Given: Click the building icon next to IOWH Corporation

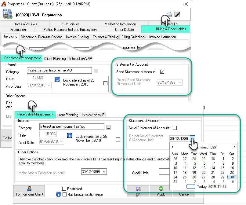Looking at the screenshot, I should click(x=7, y=14).
